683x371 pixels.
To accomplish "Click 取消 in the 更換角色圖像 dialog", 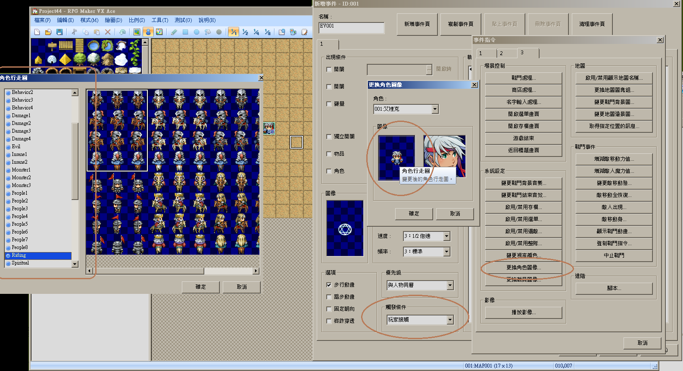I will click(455, 214).
